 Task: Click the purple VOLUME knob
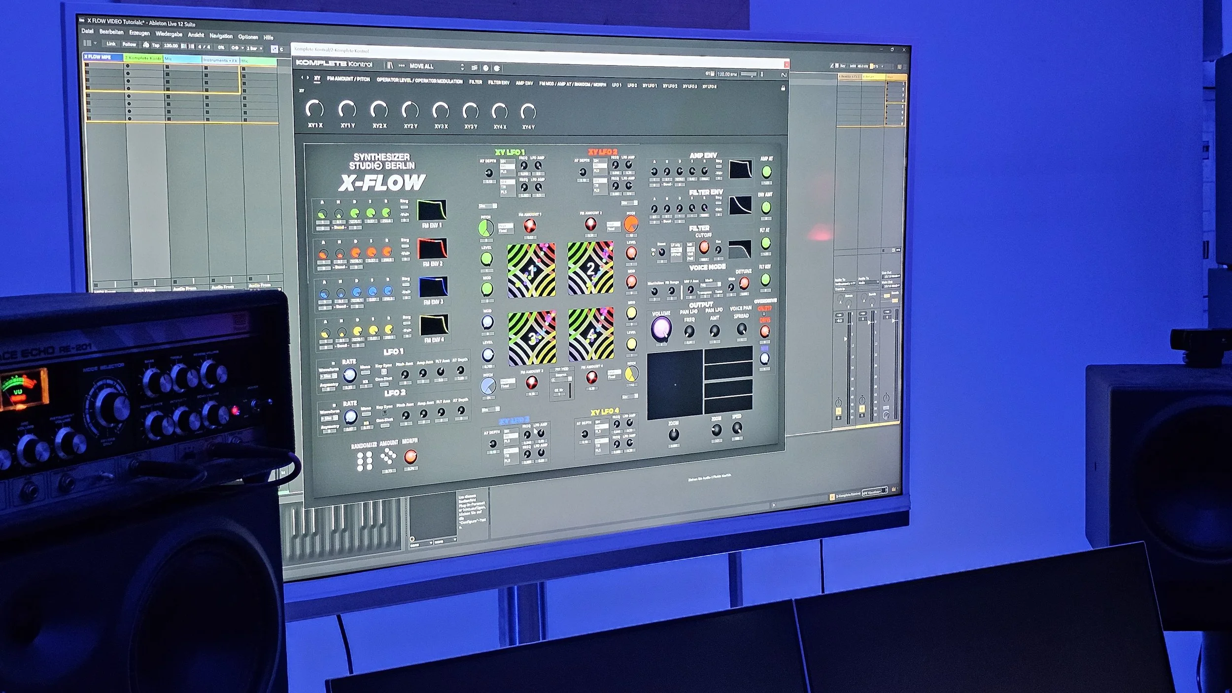pyautogui.click(x=661, y=328)
